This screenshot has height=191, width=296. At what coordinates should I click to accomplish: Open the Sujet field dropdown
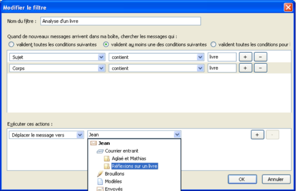[101, 57]
